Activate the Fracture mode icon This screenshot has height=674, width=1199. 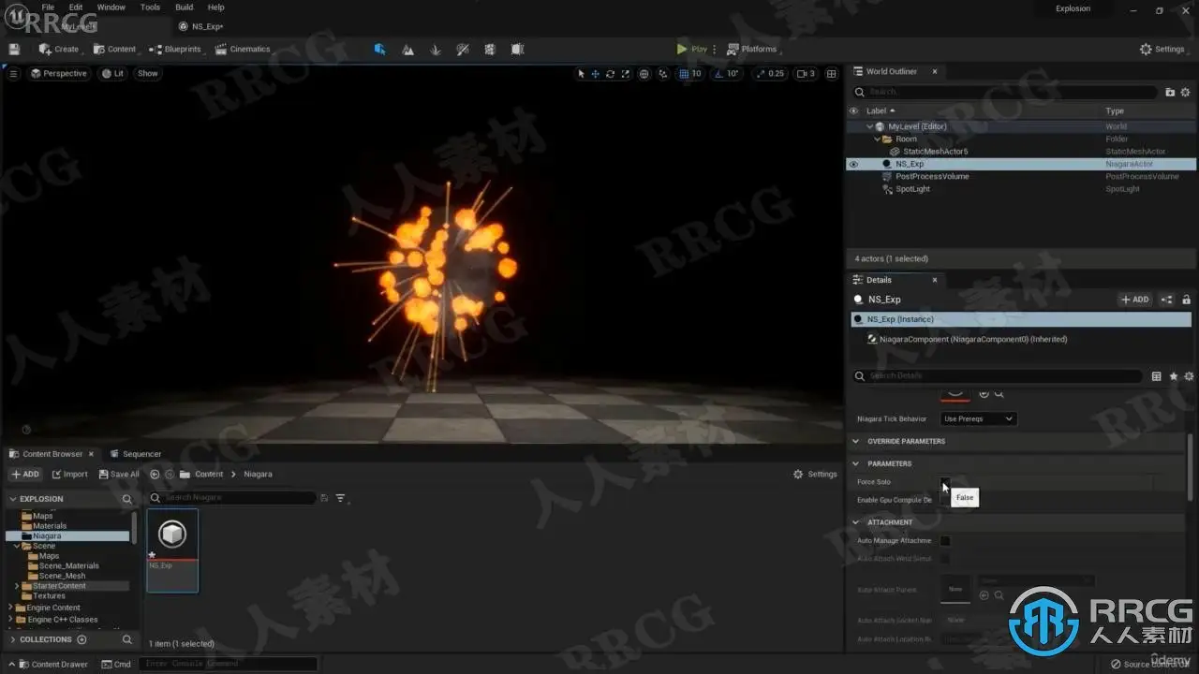(490, 49)
